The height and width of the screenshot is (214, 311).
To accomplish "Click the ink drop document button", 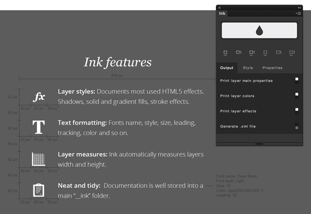I will click(x=259, y=30).
